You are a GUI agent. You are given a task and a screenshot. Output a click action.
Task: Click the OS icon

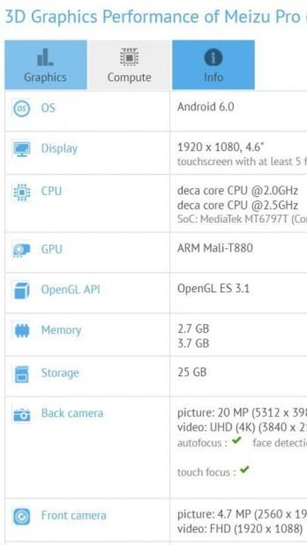click(x=22, y=108)
